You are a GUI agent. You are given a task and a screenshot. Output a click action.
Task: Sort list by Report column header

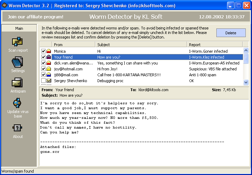click(x=215, y=45)
